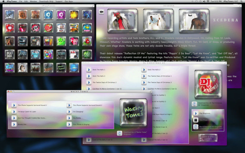Click the Spotlight search icon in menu bar
This screenshot has height=153, width=245.
241,1
